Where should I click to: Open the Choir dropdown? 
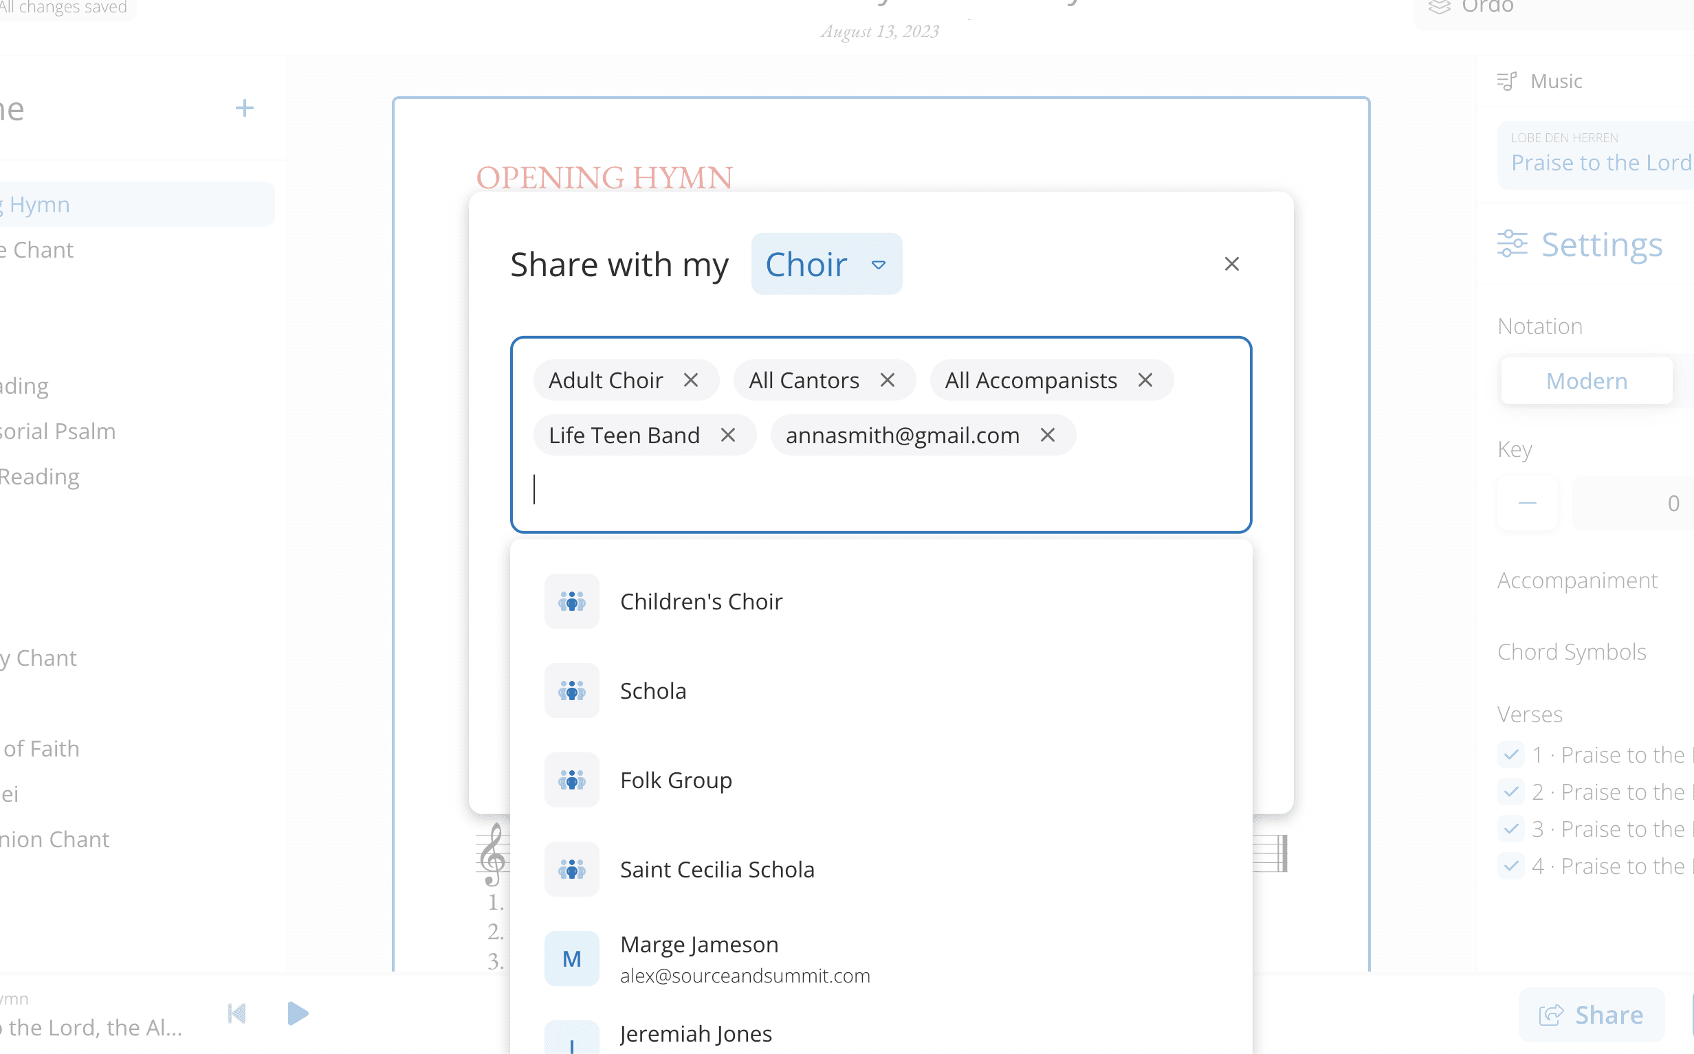pyautogui.click(x=826, y=265)
